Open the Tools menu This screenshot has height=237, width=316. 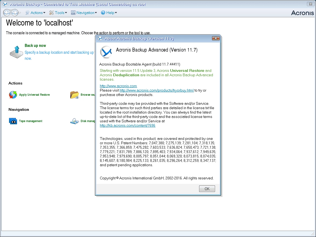click(x=58, y=13)
